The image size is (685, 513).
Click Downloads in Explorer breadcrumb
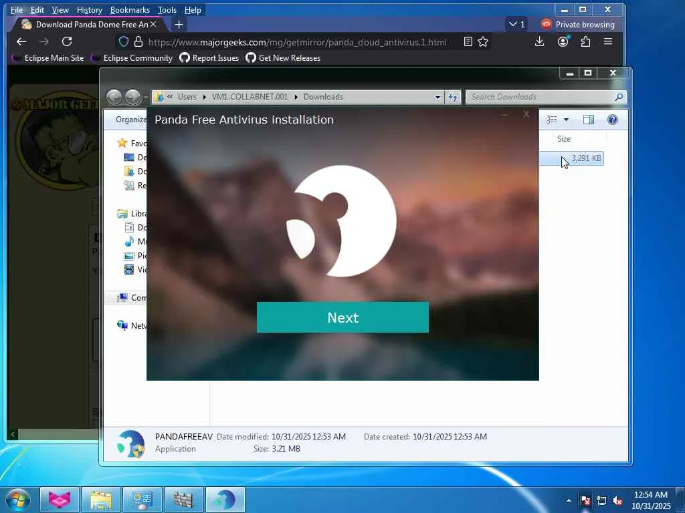323,97
